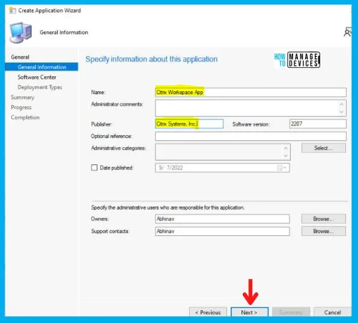Open the Summary step in sidebar
Image resolution: width=358 pixels, height=323 pixels.
23,97
